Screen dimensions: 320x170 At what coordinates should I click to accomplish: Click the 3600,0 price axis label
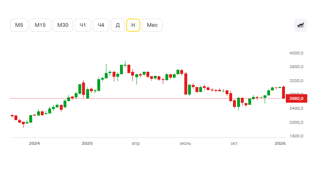point(296,67)
